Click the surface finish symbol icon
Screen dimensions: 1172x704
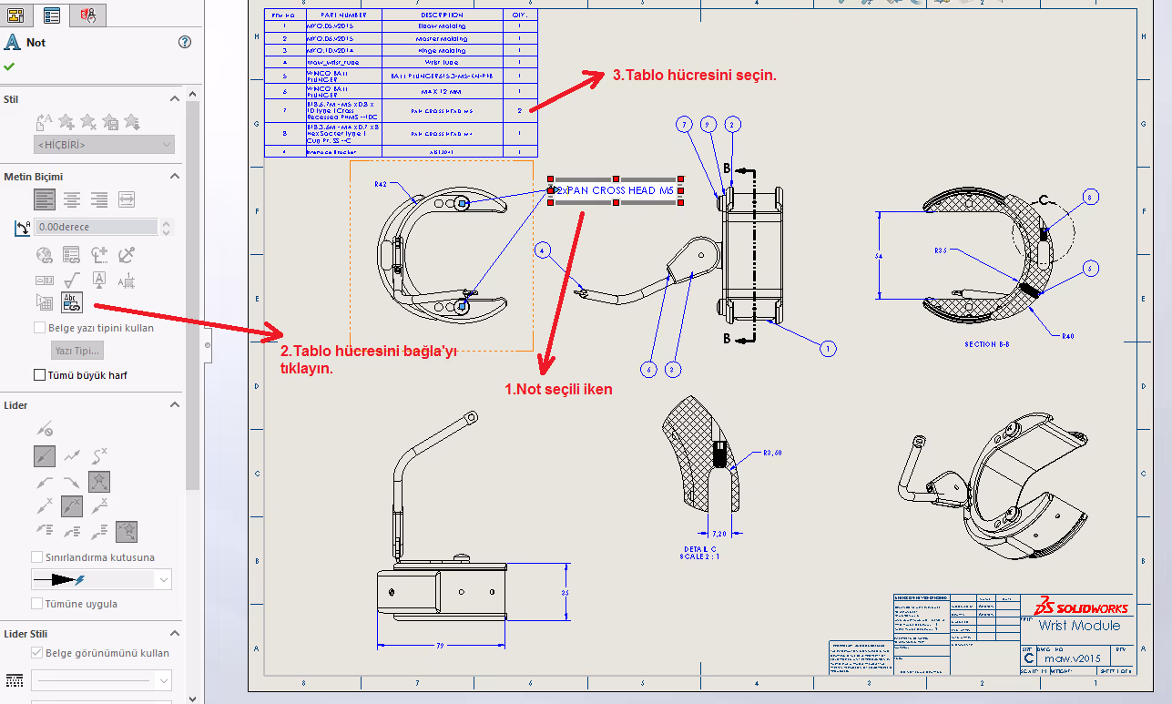pos(72,280)
